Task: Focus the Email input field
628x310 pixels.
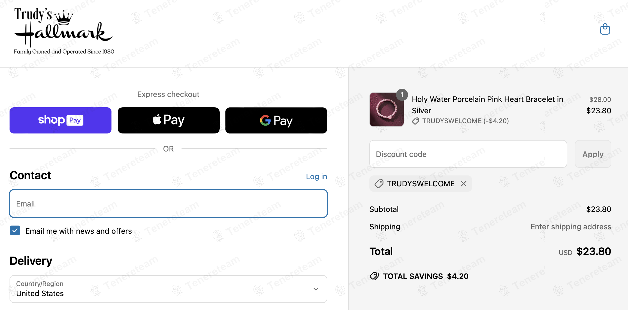Action: 168,203
